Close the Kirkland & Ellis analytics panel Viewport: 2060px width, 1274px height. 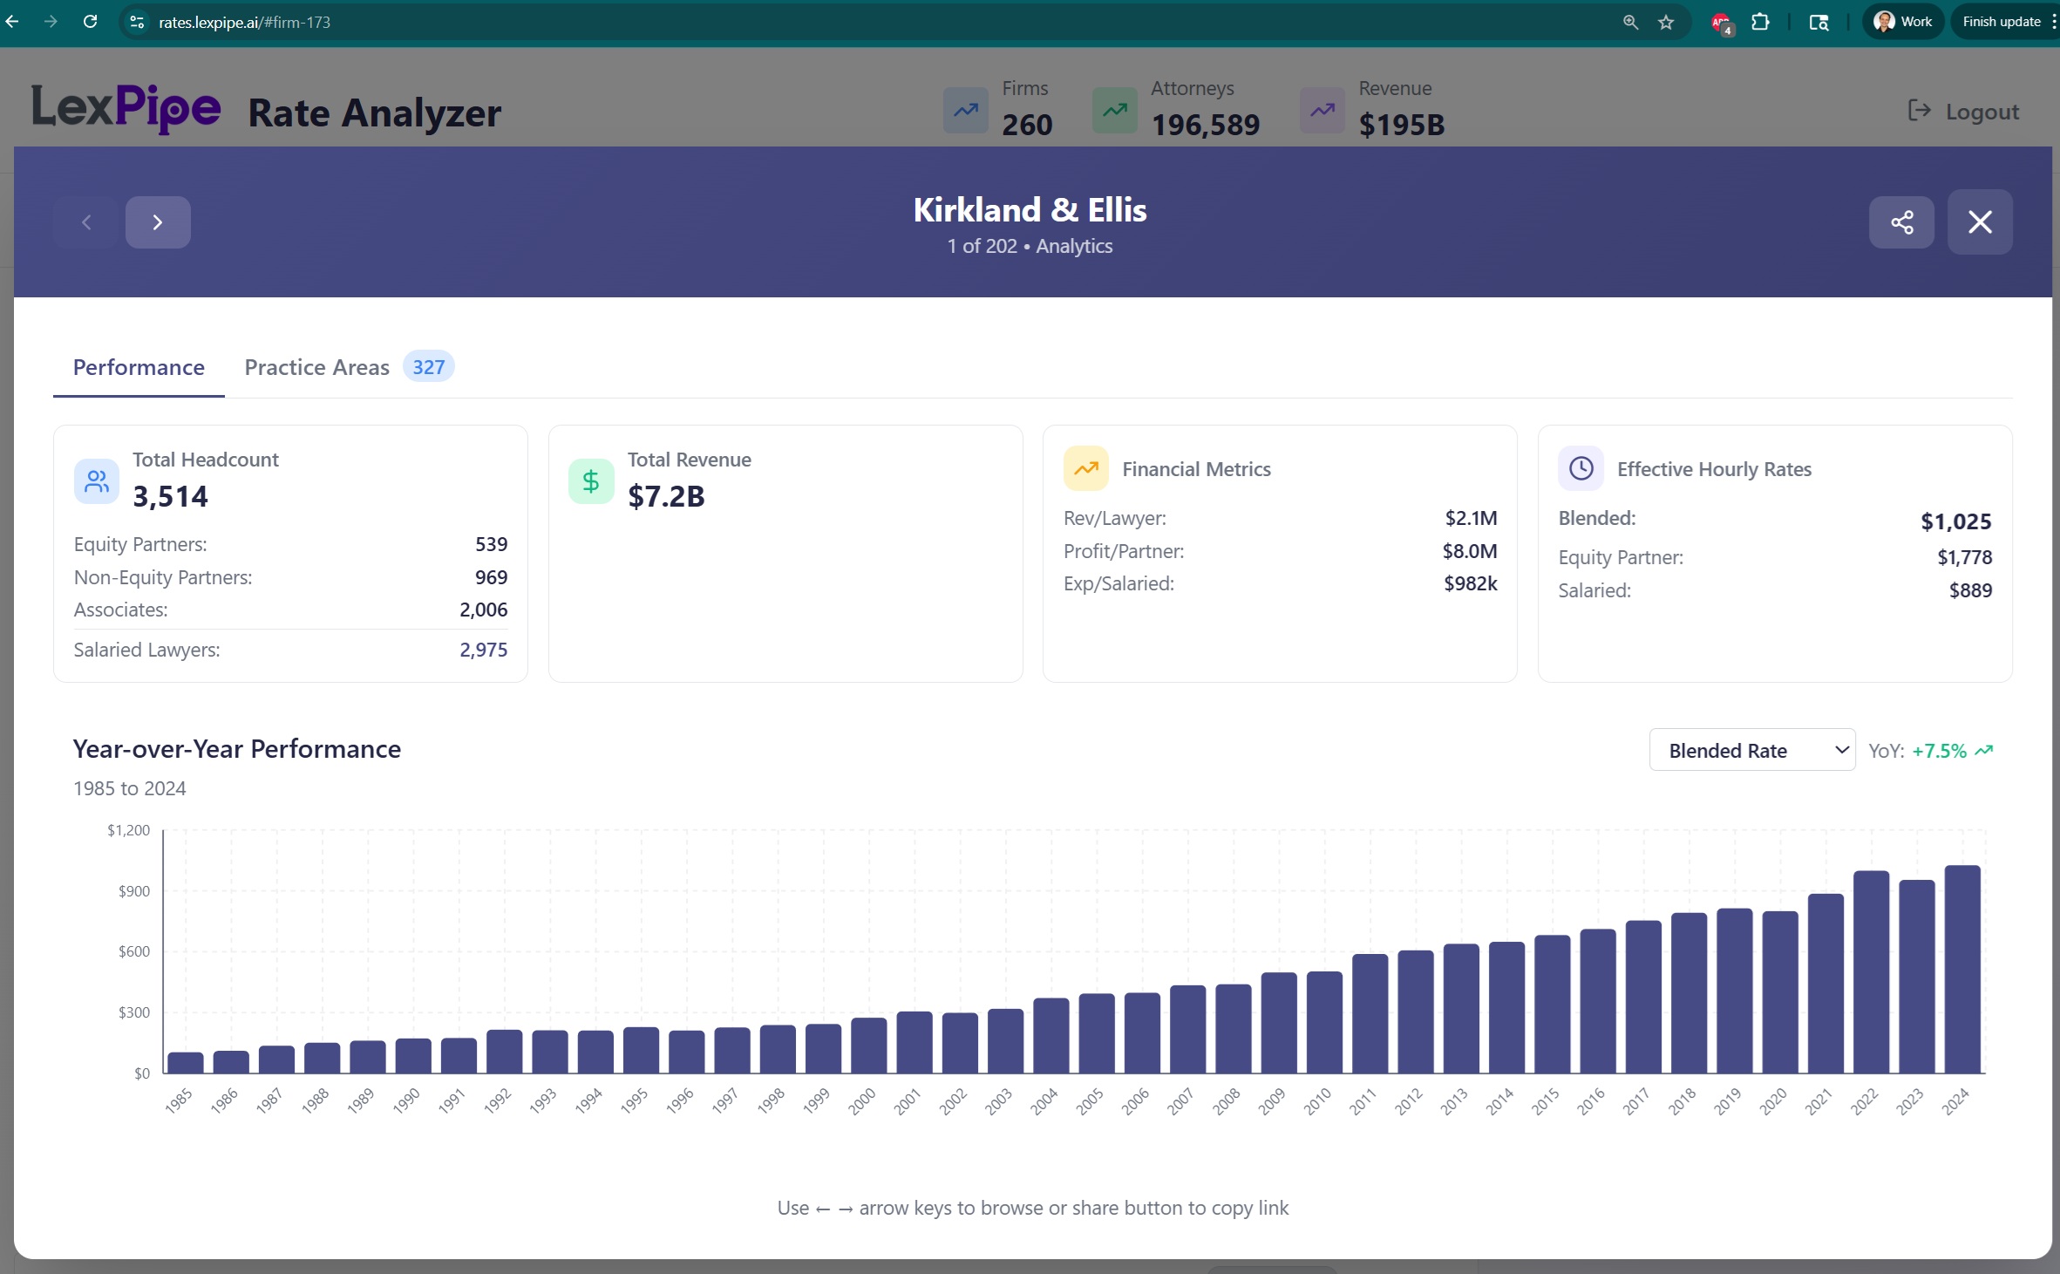point(1980,222)
